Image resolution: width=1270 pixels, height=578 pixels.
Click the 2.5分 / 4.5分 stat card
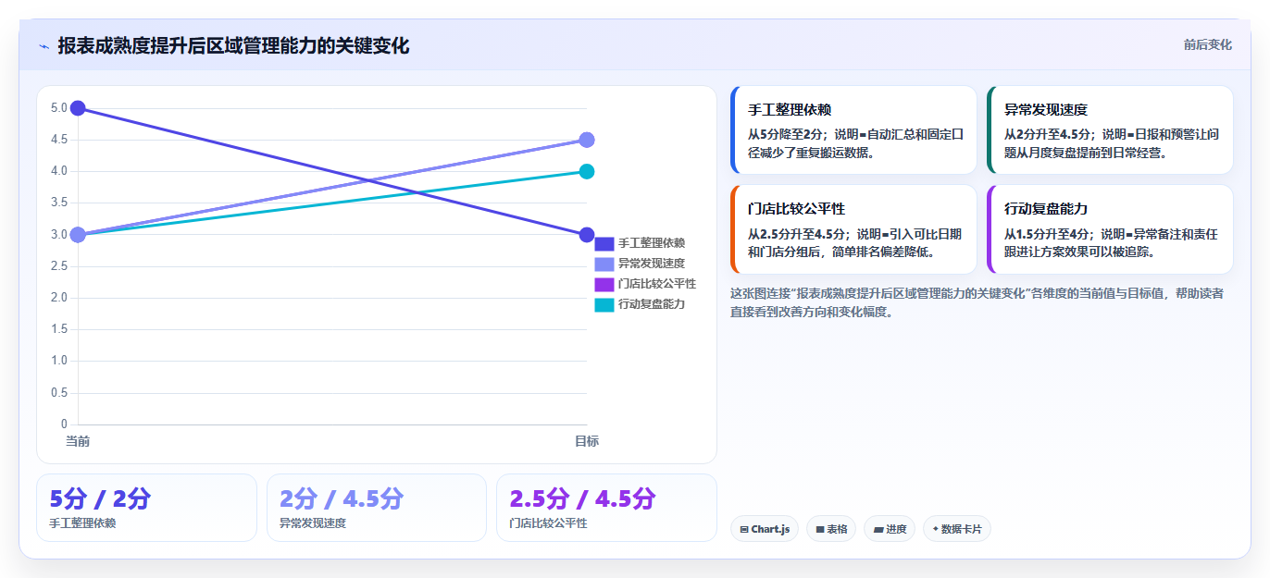pos(606,508)
